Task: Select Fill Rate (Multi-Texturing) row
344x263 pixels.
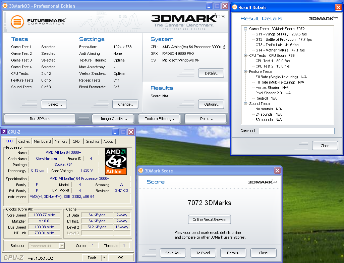Action: click(280, 82)
